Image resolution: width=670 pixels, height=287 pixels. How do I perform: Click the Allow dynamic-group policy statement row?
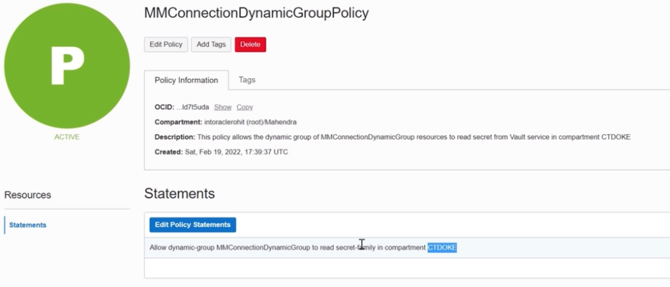pyautogui.click(x=287, y=248)
